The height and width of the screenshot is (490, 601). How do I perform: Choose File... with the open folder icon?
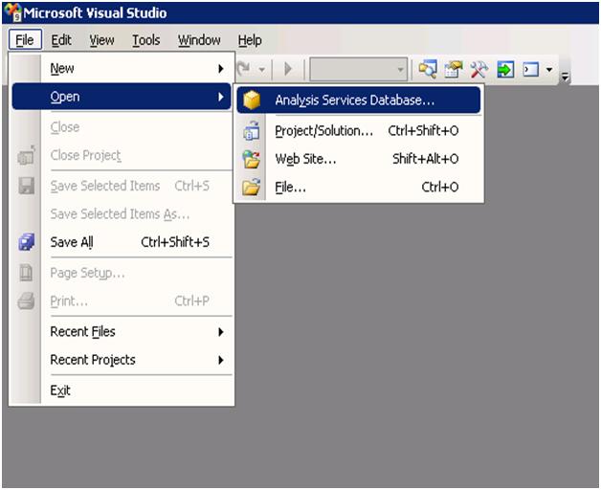(358, 188)
